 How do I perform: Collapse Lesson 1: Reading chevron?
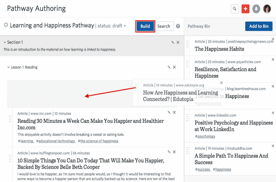(8, 67)
